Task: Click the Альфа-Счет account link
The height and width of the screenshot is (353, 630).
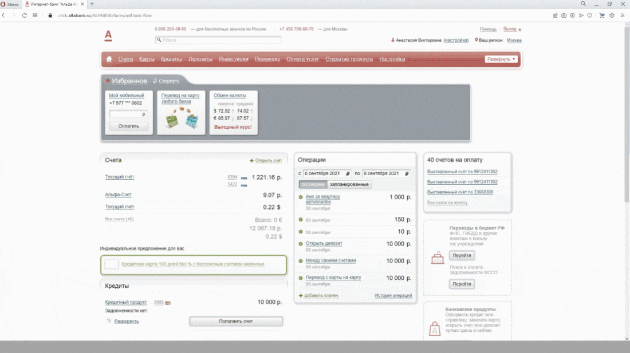Action: [x=118, y=195]
